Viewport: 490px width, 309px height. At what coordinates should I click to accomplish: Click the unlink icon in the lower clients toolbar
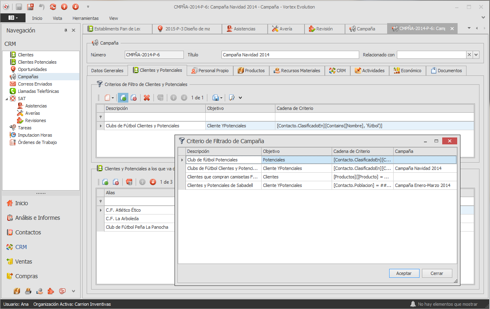tap(116, 182)
